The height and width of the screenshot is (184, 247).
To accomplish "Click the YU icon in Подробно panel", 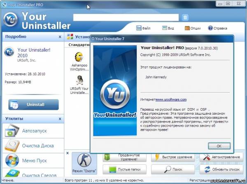I will pyautogui.click(x=9, y=52).
